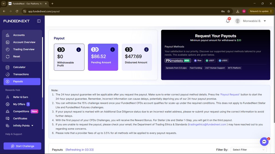Go back in browser history
This screenshot has height=154, width=275.
[4, 11]
